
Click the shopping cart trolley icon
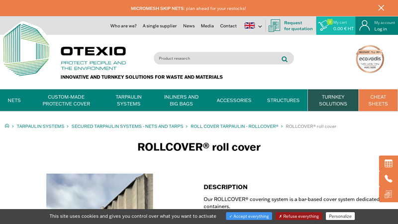point(324,25)
